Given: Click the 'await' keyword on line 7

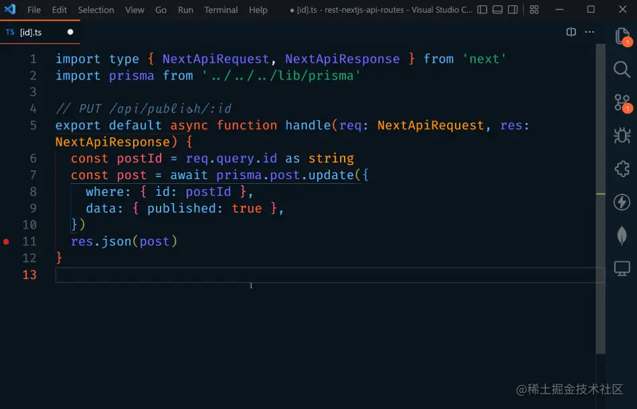Looking at the screenshot, I should [x=189, y=175].
